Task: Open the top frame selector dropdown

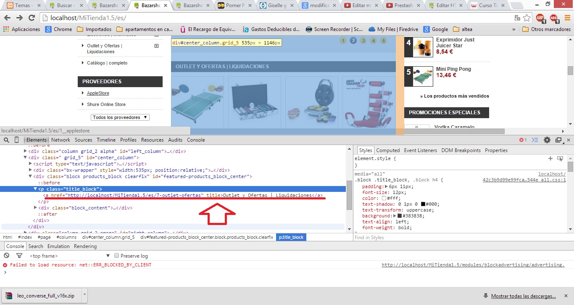Action: point(69,256)
